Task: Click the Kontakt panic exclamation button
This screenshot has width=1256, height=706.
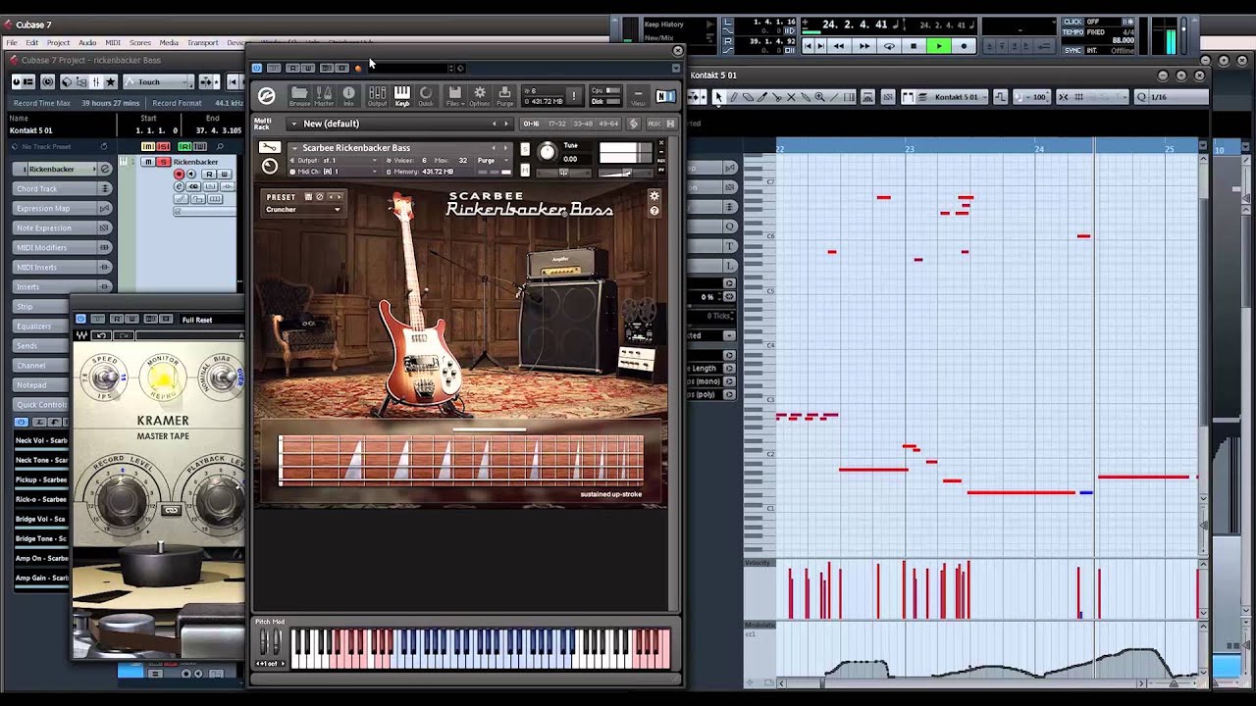Action: coord(575,96)
